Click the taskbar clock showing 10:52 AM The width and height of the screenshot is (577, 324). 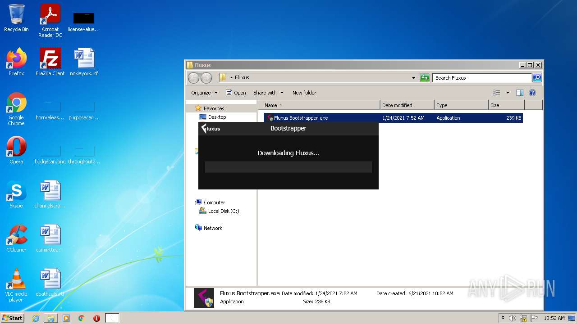click(x=554, y=318)
